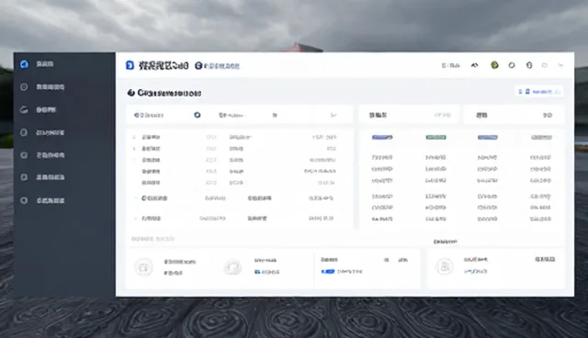Click the blue document logo in the header
588x338 pixels.
coord(130,65)
